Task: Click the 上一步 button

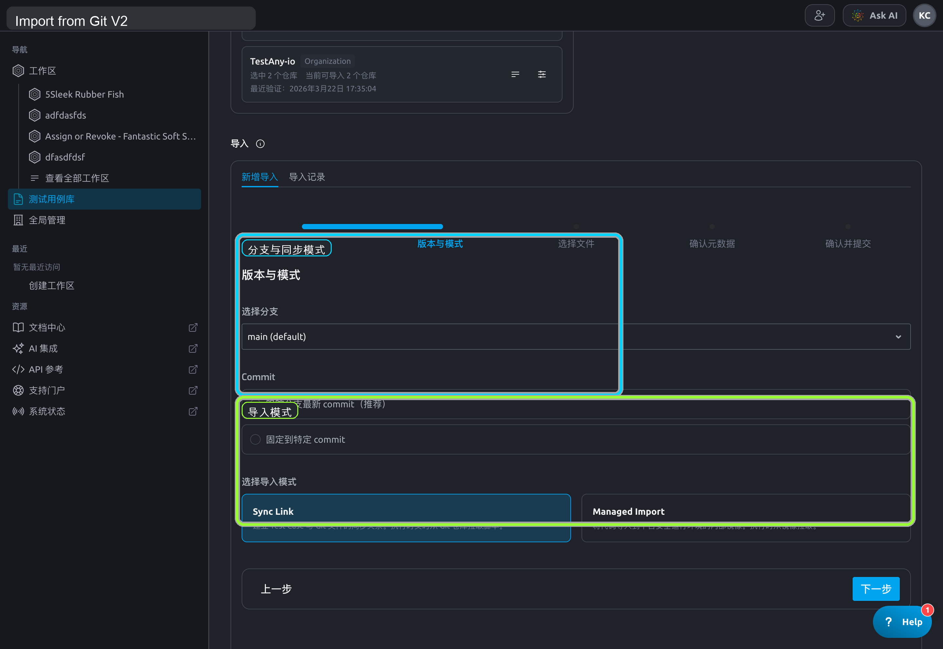Action: [276, 589]
